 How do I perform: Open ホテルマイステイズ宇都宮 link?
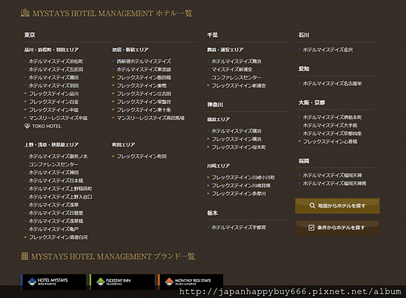[239, 227]
